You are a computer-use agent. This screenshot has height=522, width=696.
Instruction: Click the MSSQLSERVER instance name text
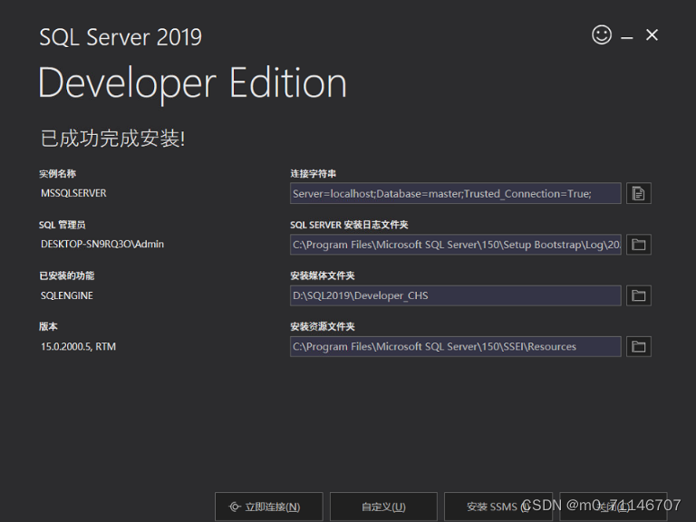pos(73,194)
